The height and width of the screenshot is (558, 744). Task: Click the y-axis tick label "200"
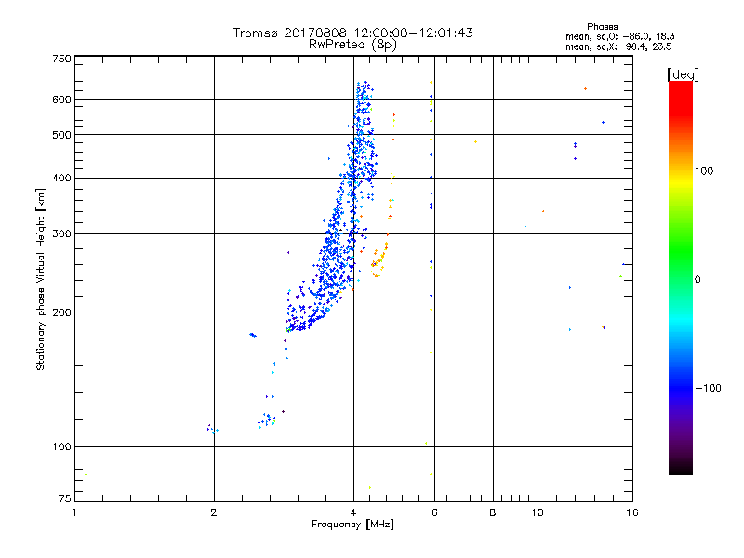pyautogui.click(x=61, y=312)
